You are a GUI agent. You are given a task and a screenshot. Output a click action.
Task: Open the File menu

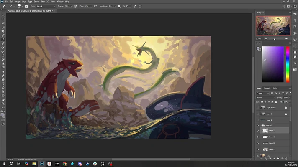coord(7,2)
